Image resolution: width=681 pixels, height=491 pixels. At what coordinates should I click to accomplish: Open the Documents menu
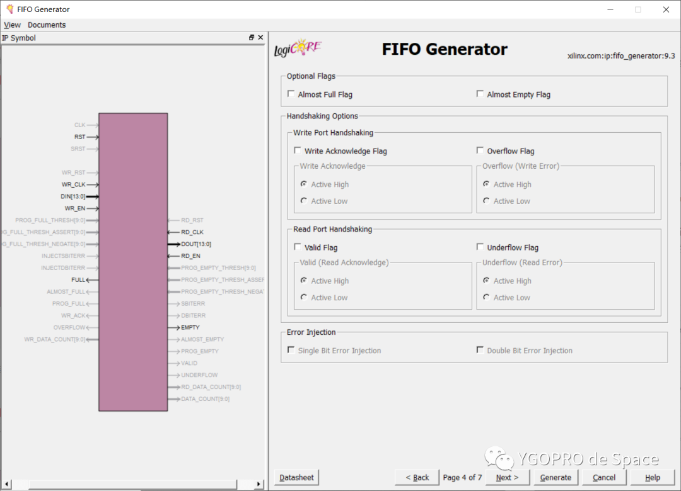[47, 25]
